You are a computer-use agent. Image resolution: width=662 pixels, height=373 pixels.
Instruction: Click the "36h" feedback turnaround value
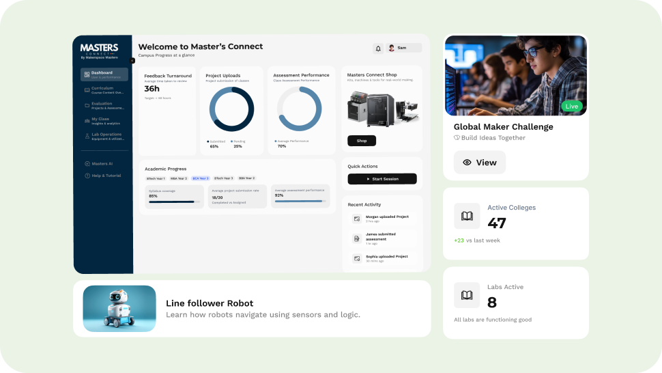tap(152, 89)
